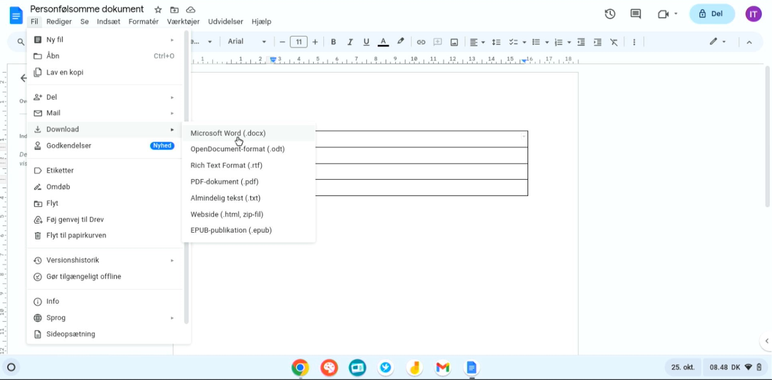Click the increase font size plus button
This screenshot has height=380, width=772.
coord(315,42)
